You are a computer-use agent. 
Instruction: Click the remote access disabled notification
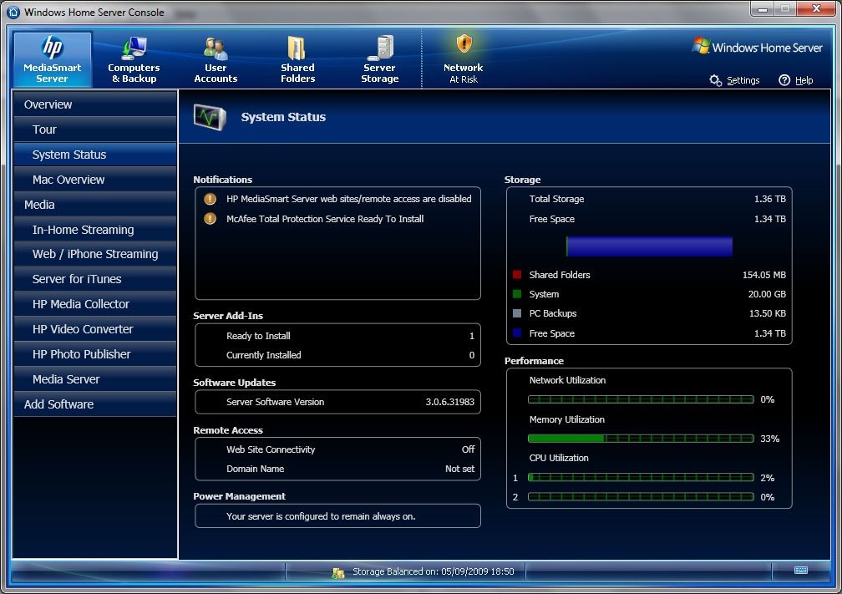[348, 199]
